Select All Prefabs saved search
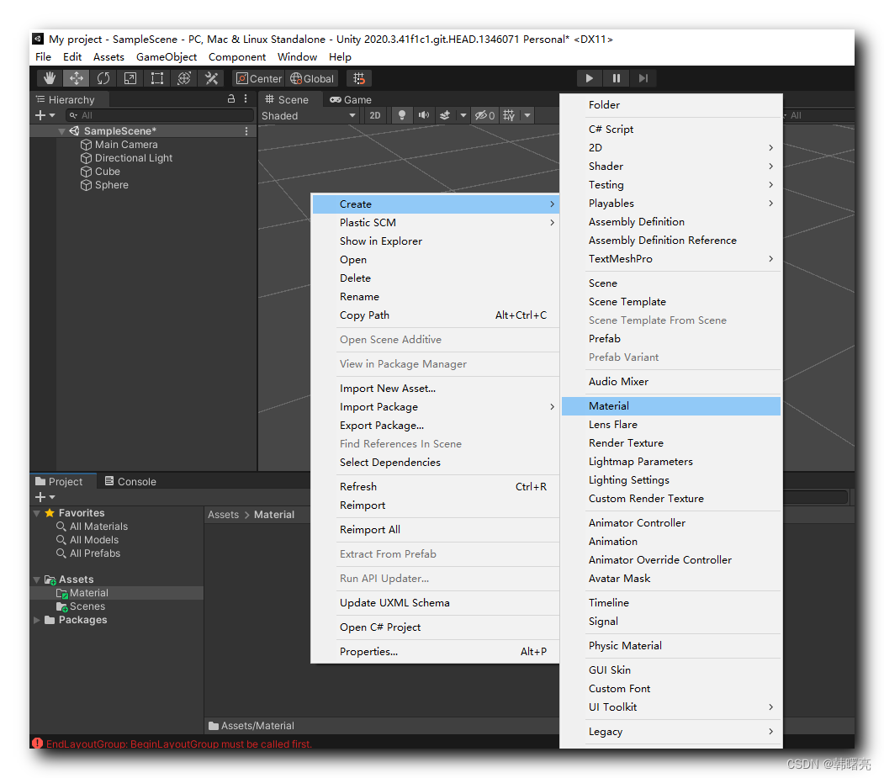 point(88,553)
